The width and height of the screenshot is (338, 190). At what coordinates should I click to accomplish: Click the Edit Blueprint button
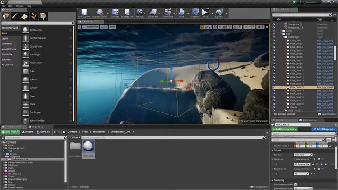click(x=324, y=129)
